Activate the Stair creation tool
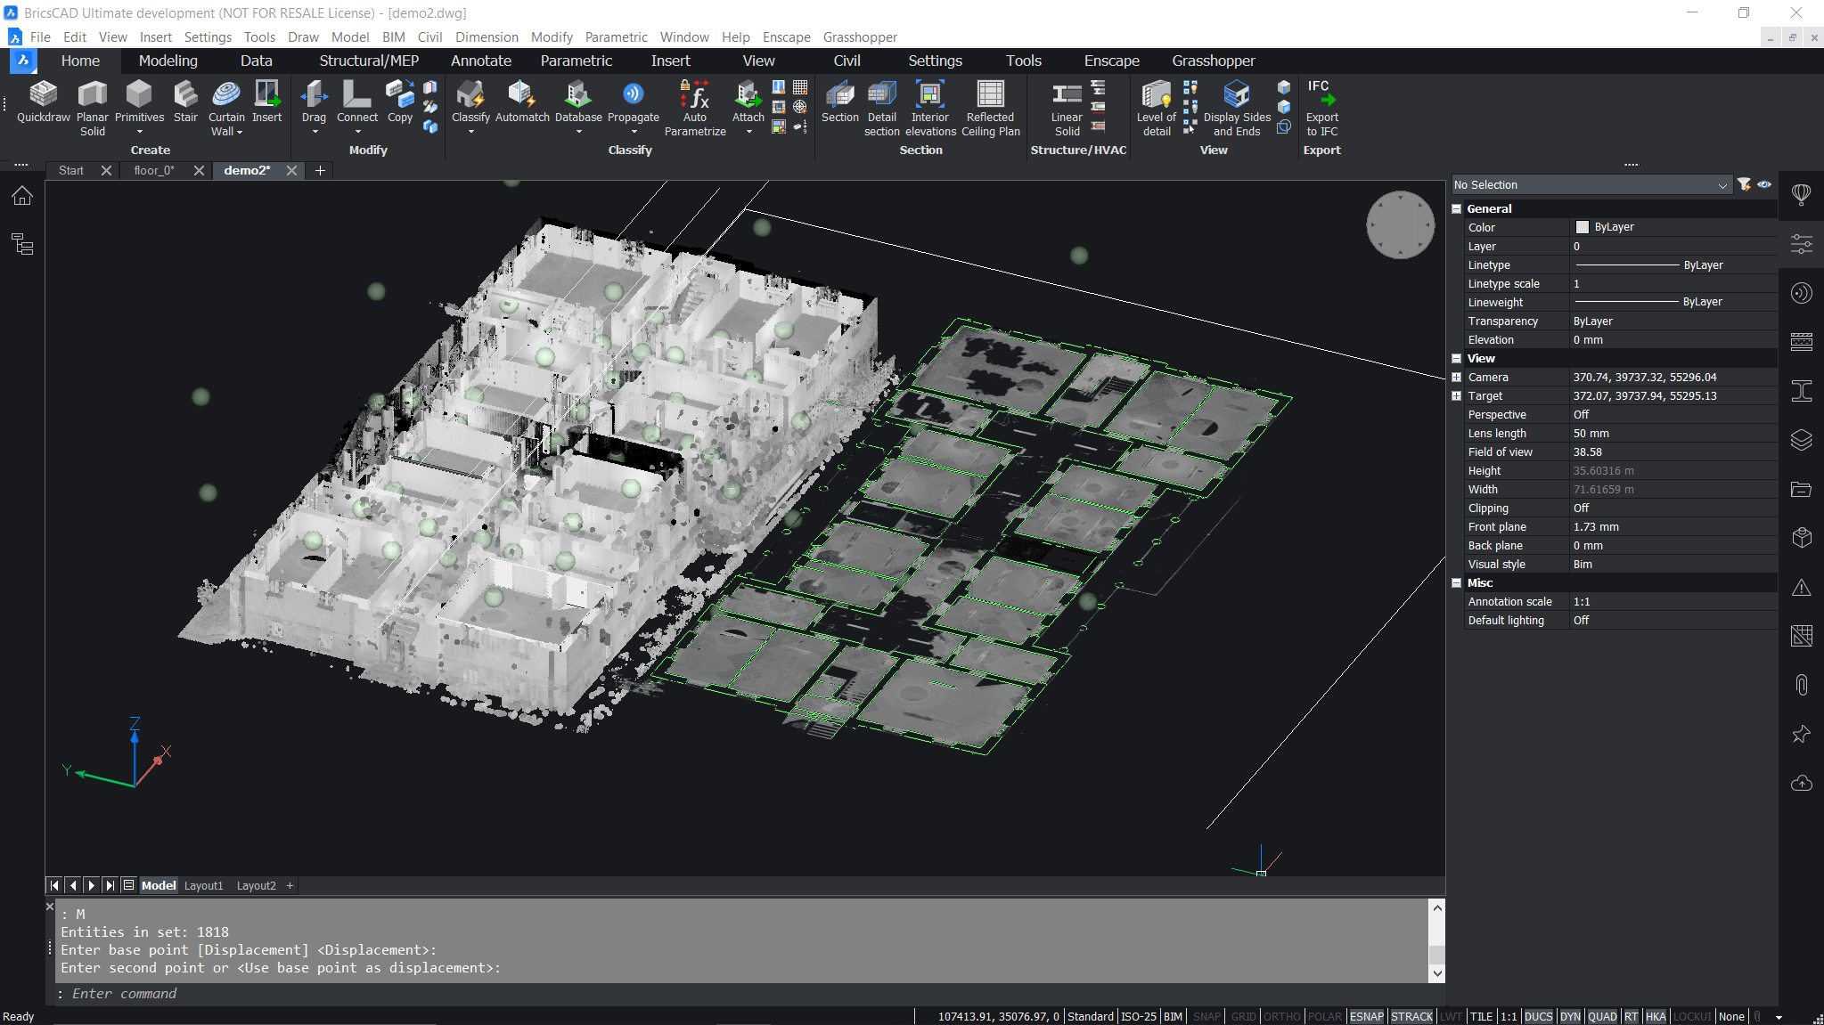Image resolution: width=1824 pixels, height=1025 pixels. click(185, 102)
